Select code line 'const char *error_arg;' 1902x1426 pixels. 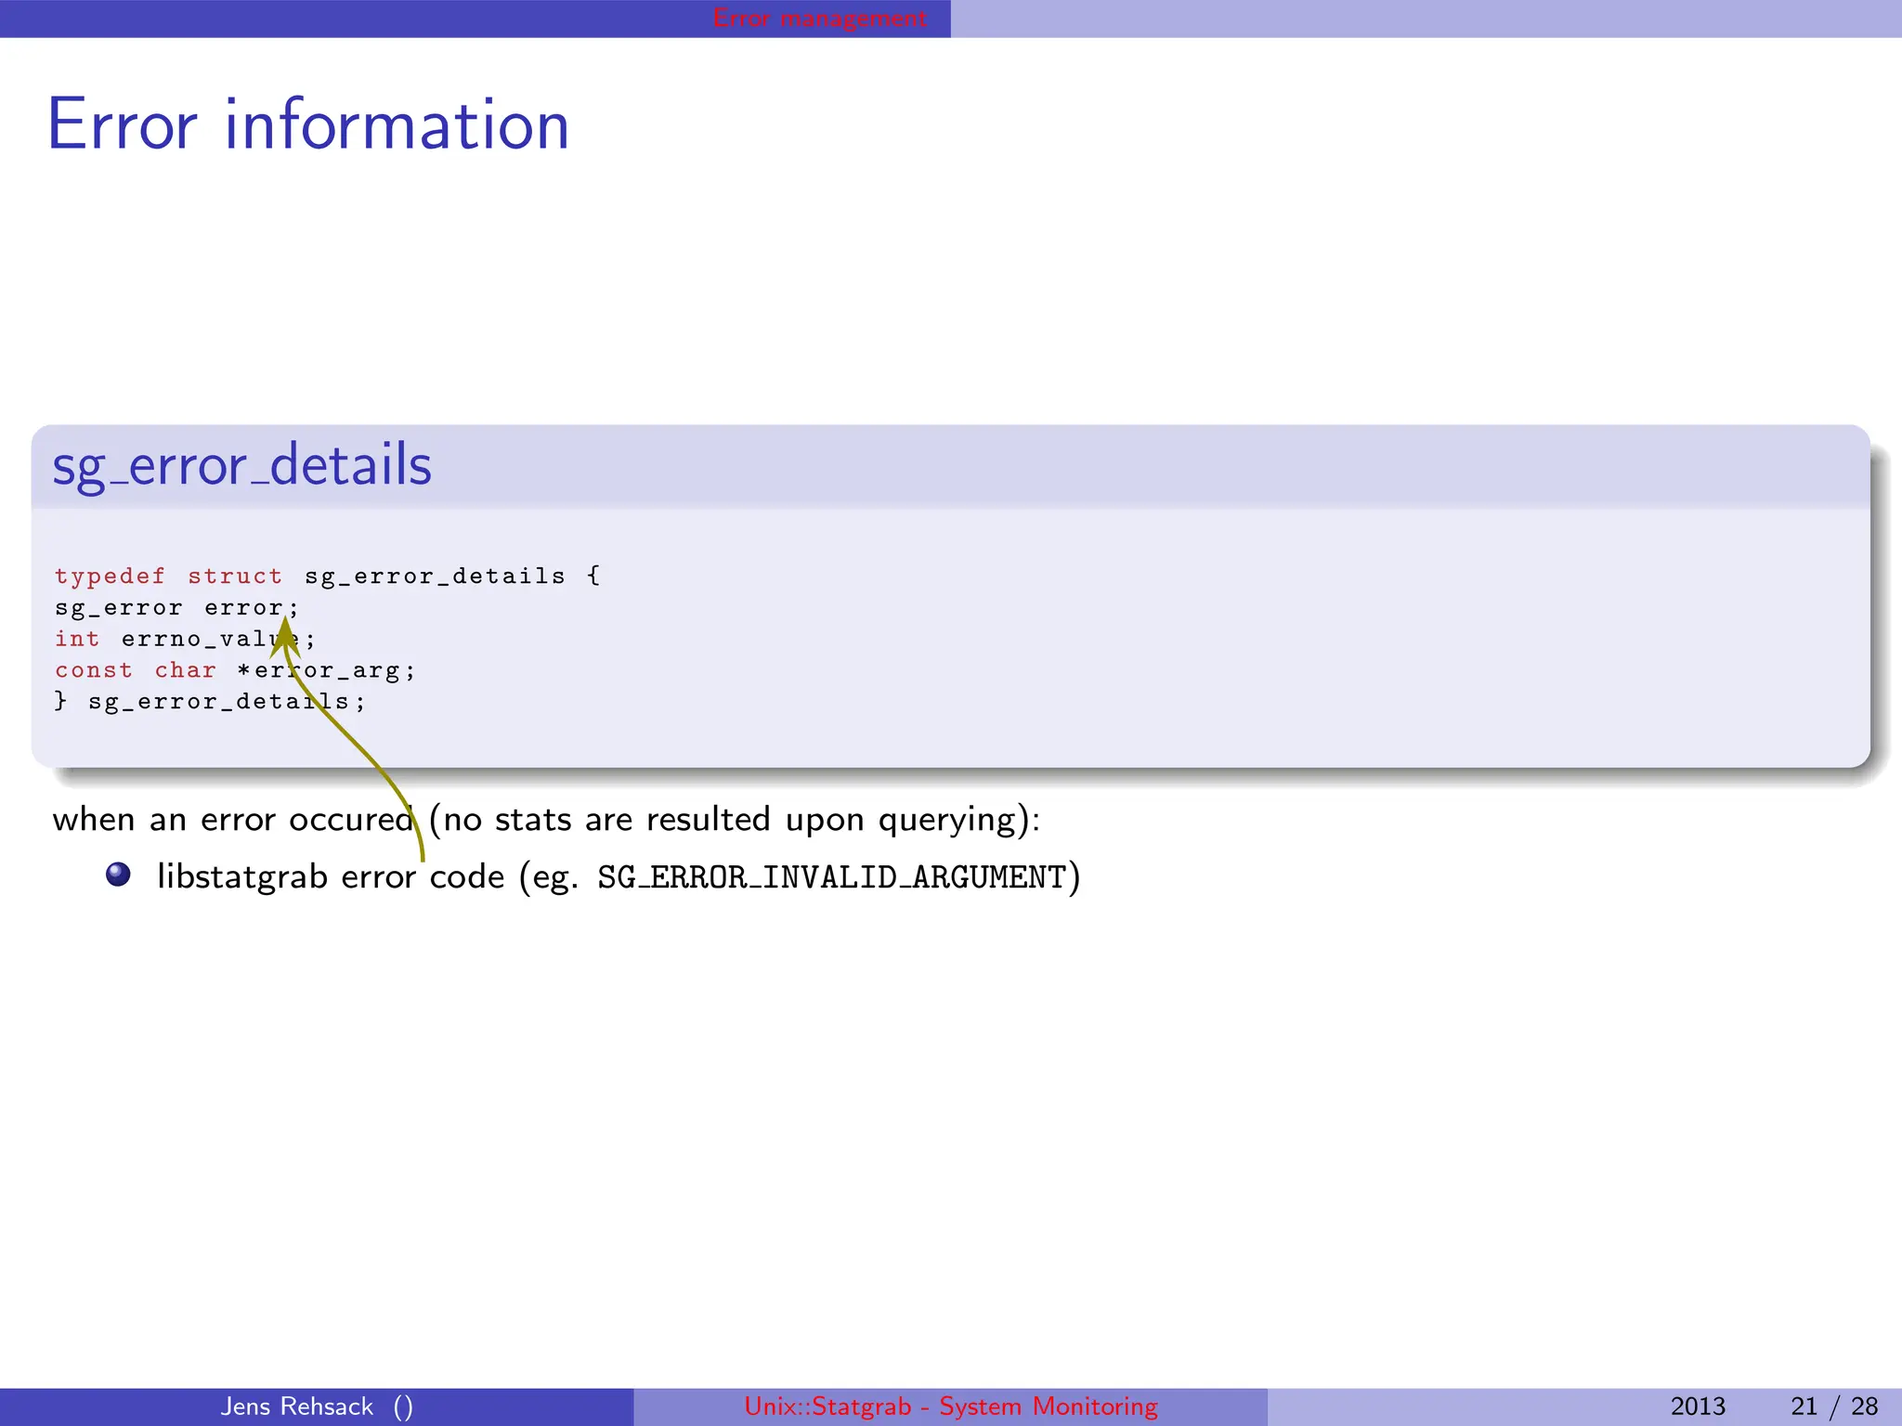(235, 670)
